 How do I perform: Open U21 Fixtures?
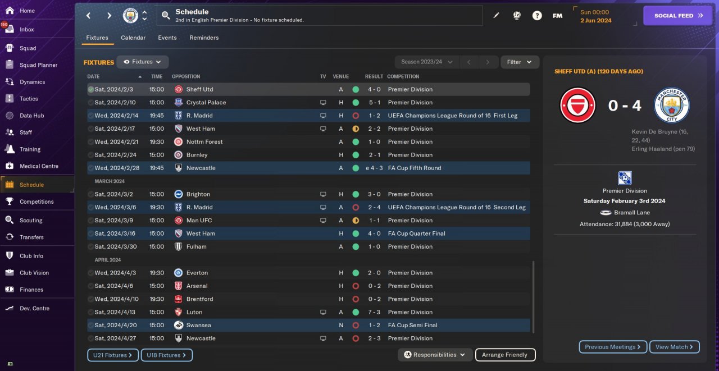click(113, 355)
